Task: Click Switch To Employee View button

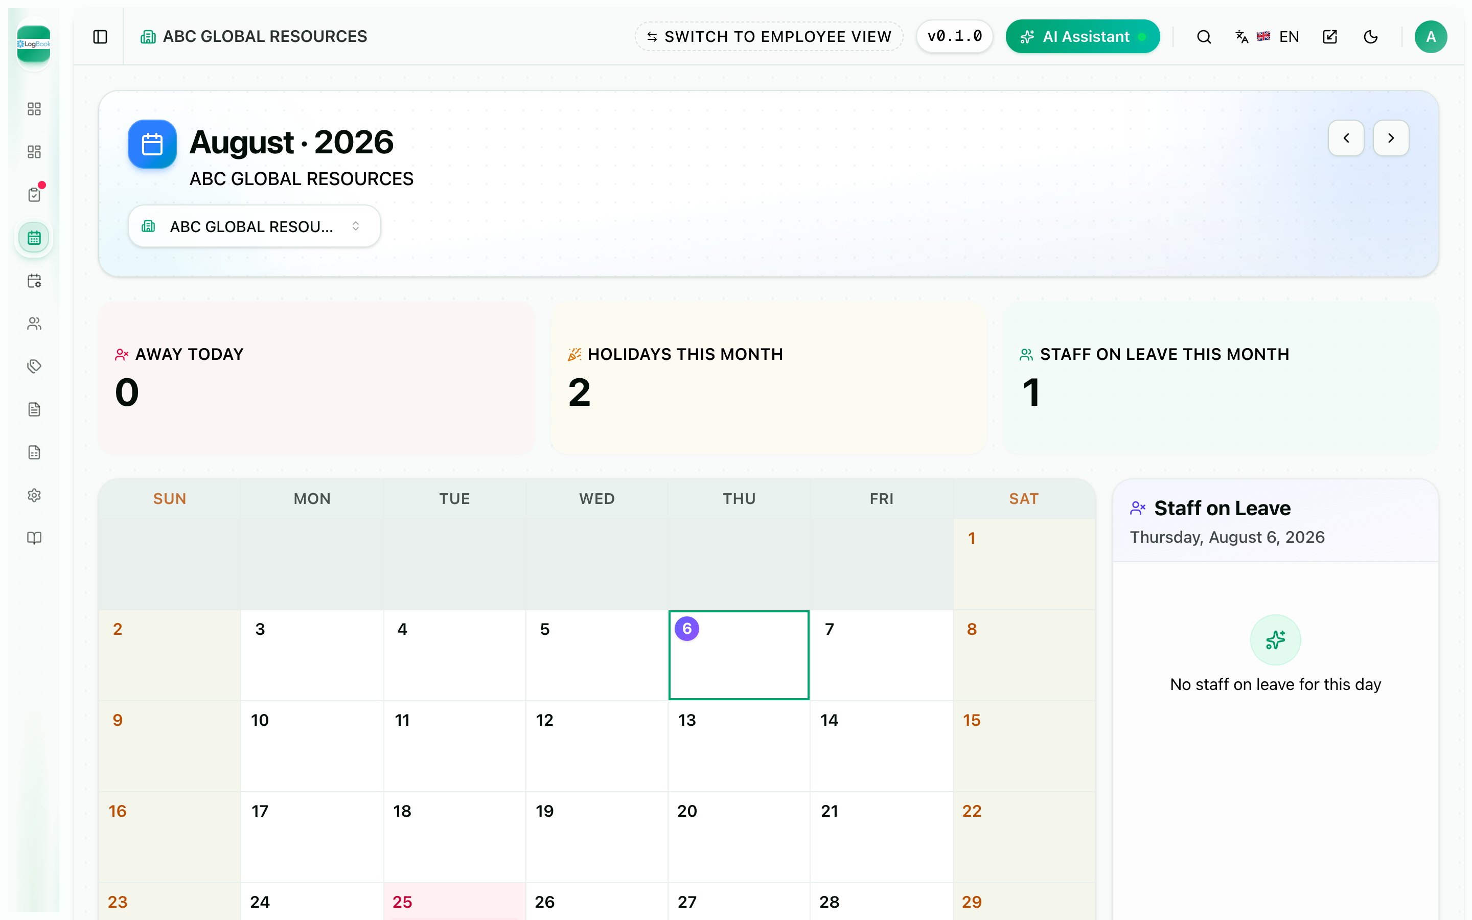Action: pos(769,37)
